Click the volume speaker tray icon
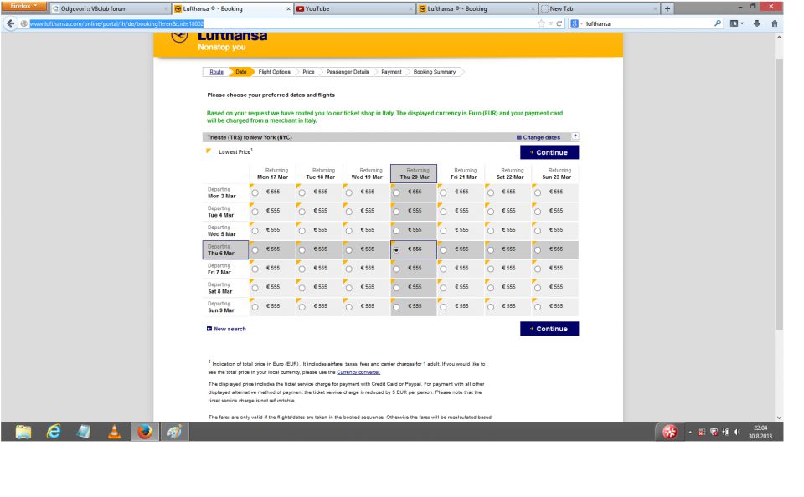Viewport: 804px width, 497px height. 737,432
